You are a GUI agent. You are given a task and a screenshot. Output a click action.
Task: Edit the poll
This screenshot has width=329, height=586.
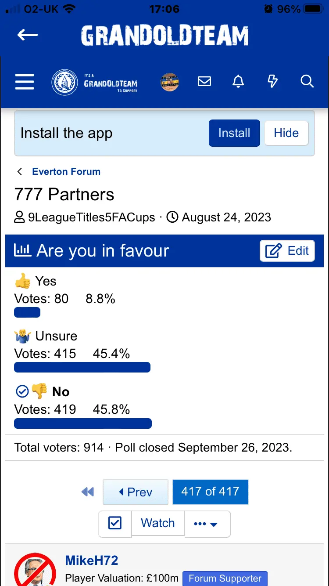287,251
